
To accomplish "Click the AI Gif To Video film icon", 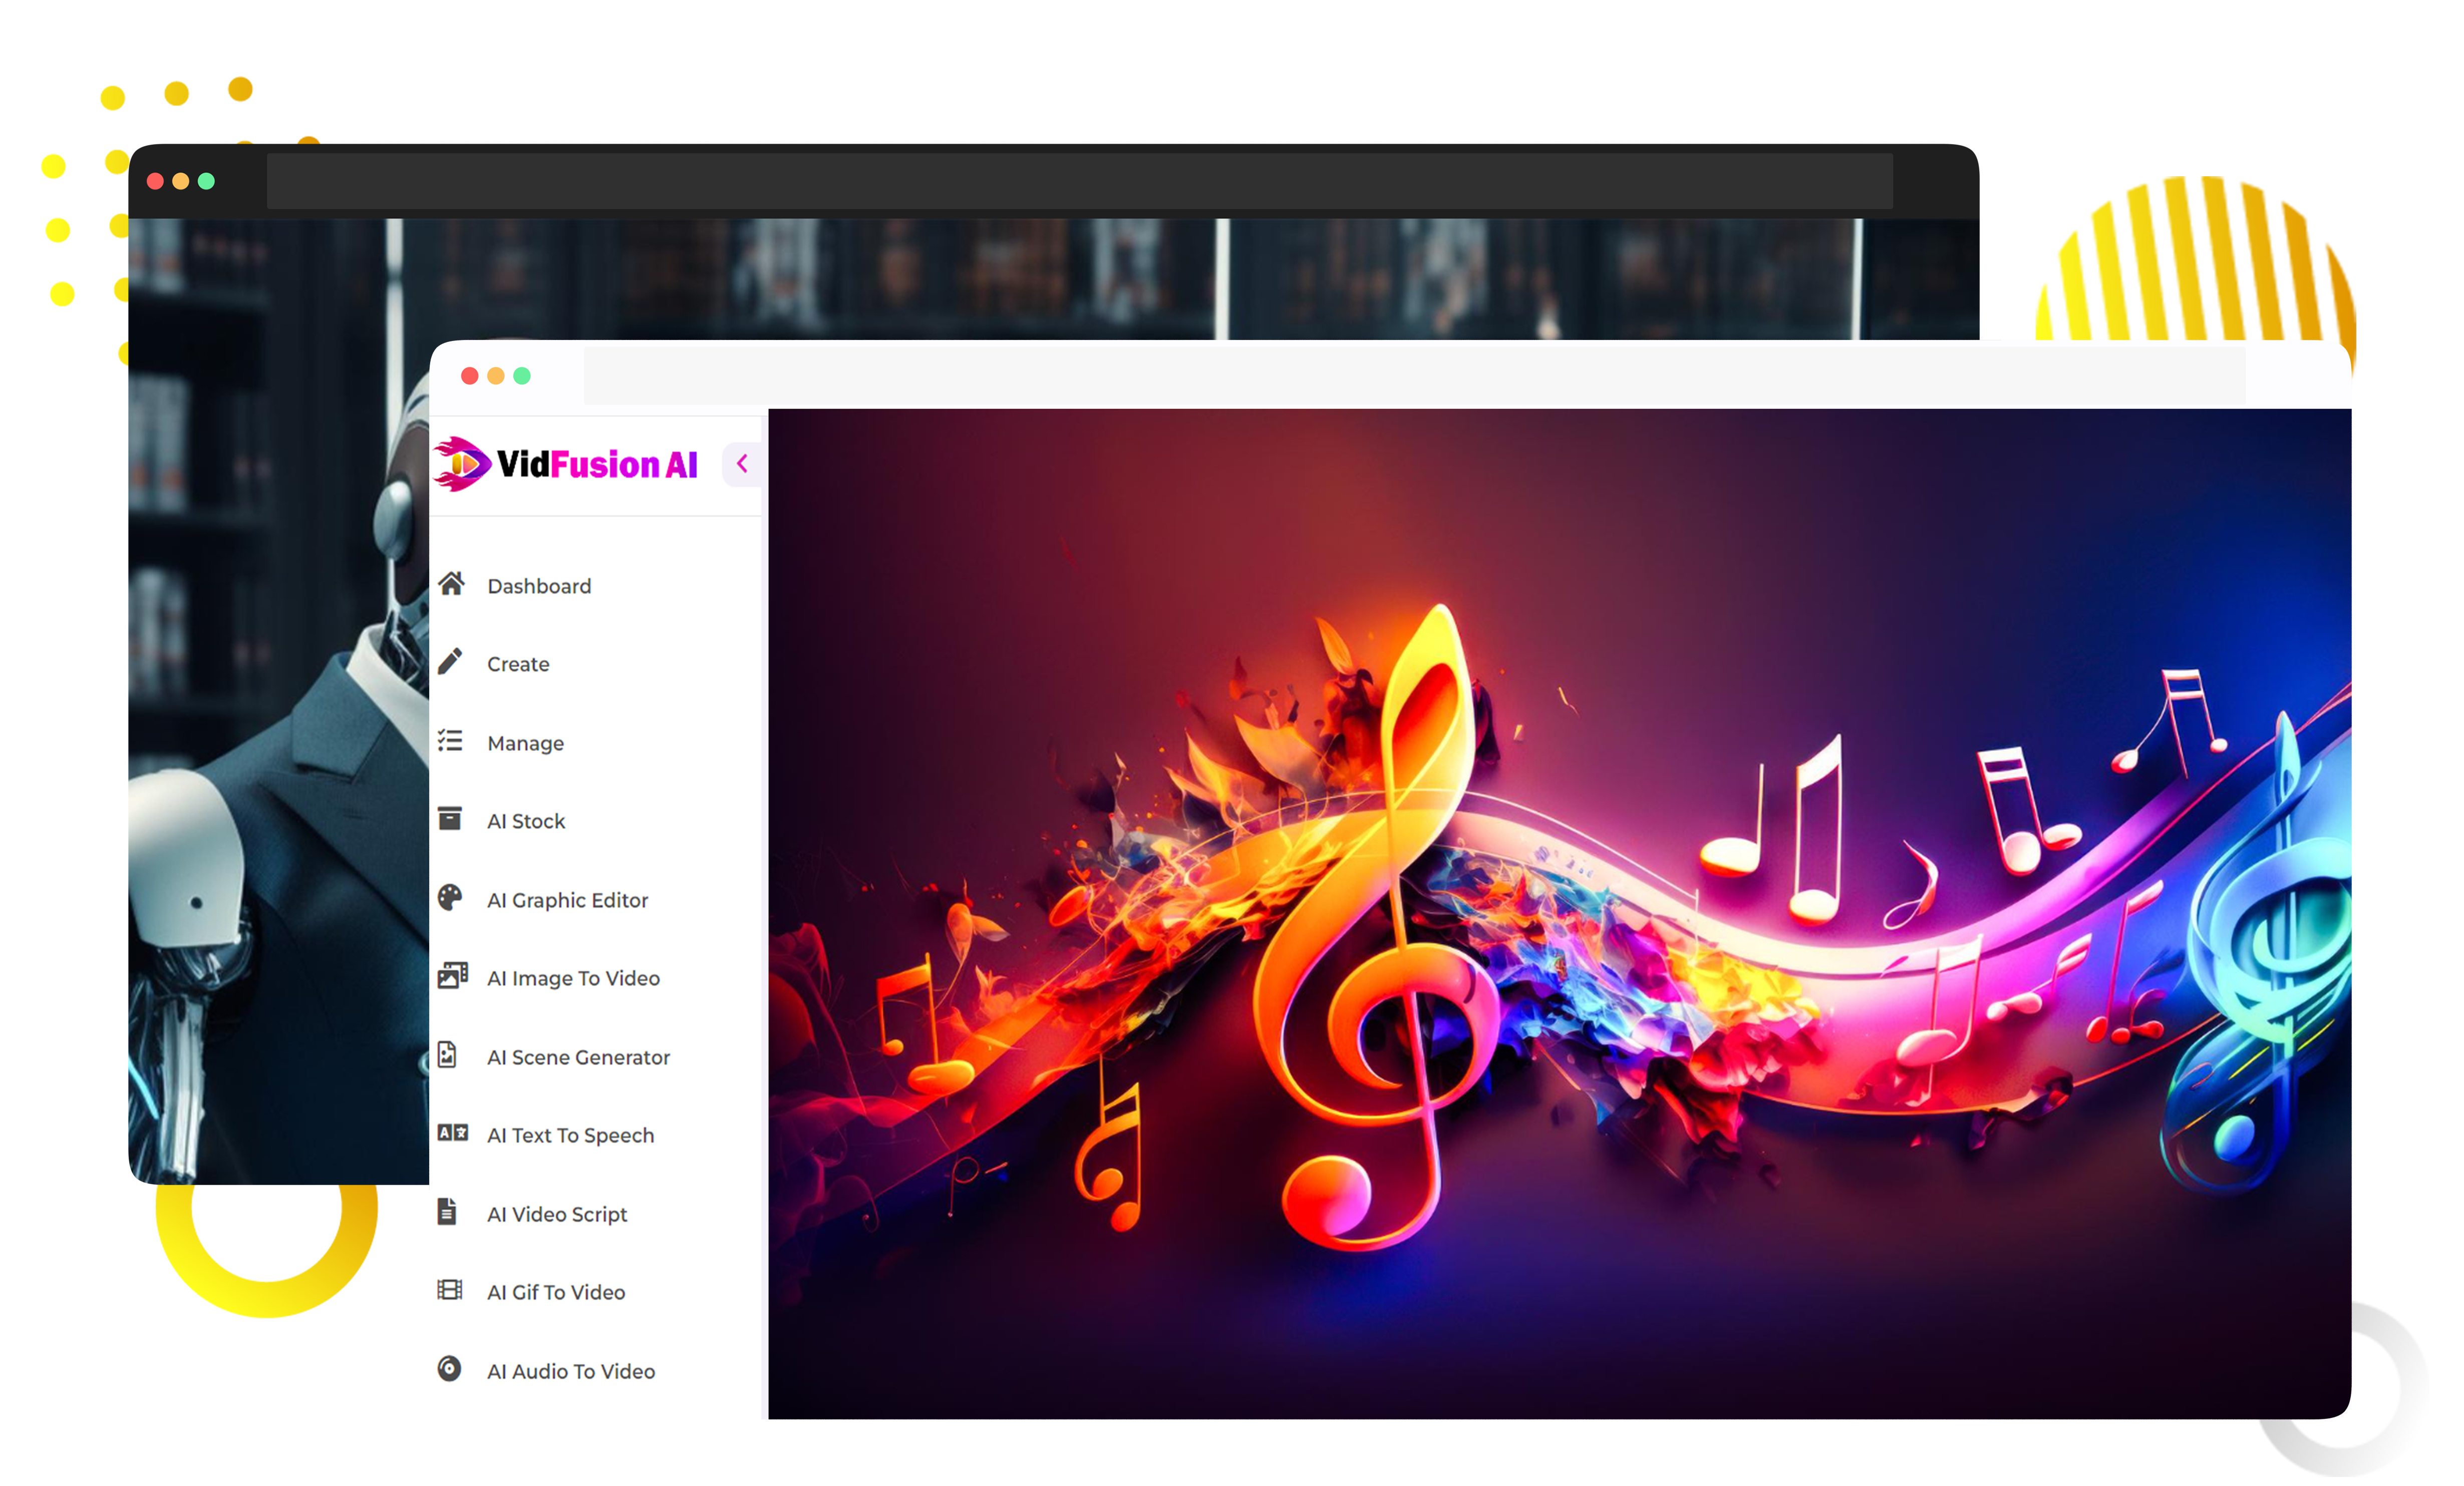I will click(450, 1290).
